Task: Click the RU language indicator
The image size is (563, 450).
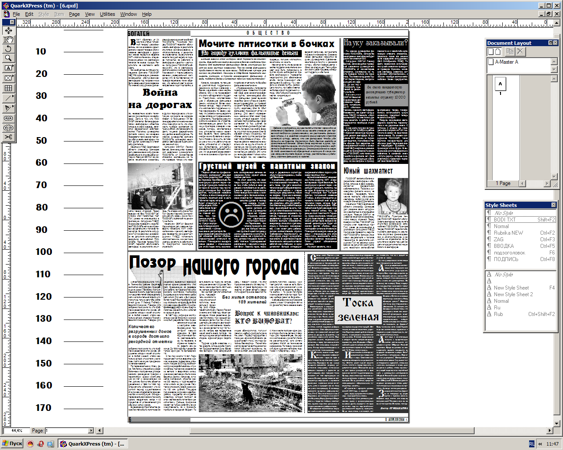Action: 532,444
